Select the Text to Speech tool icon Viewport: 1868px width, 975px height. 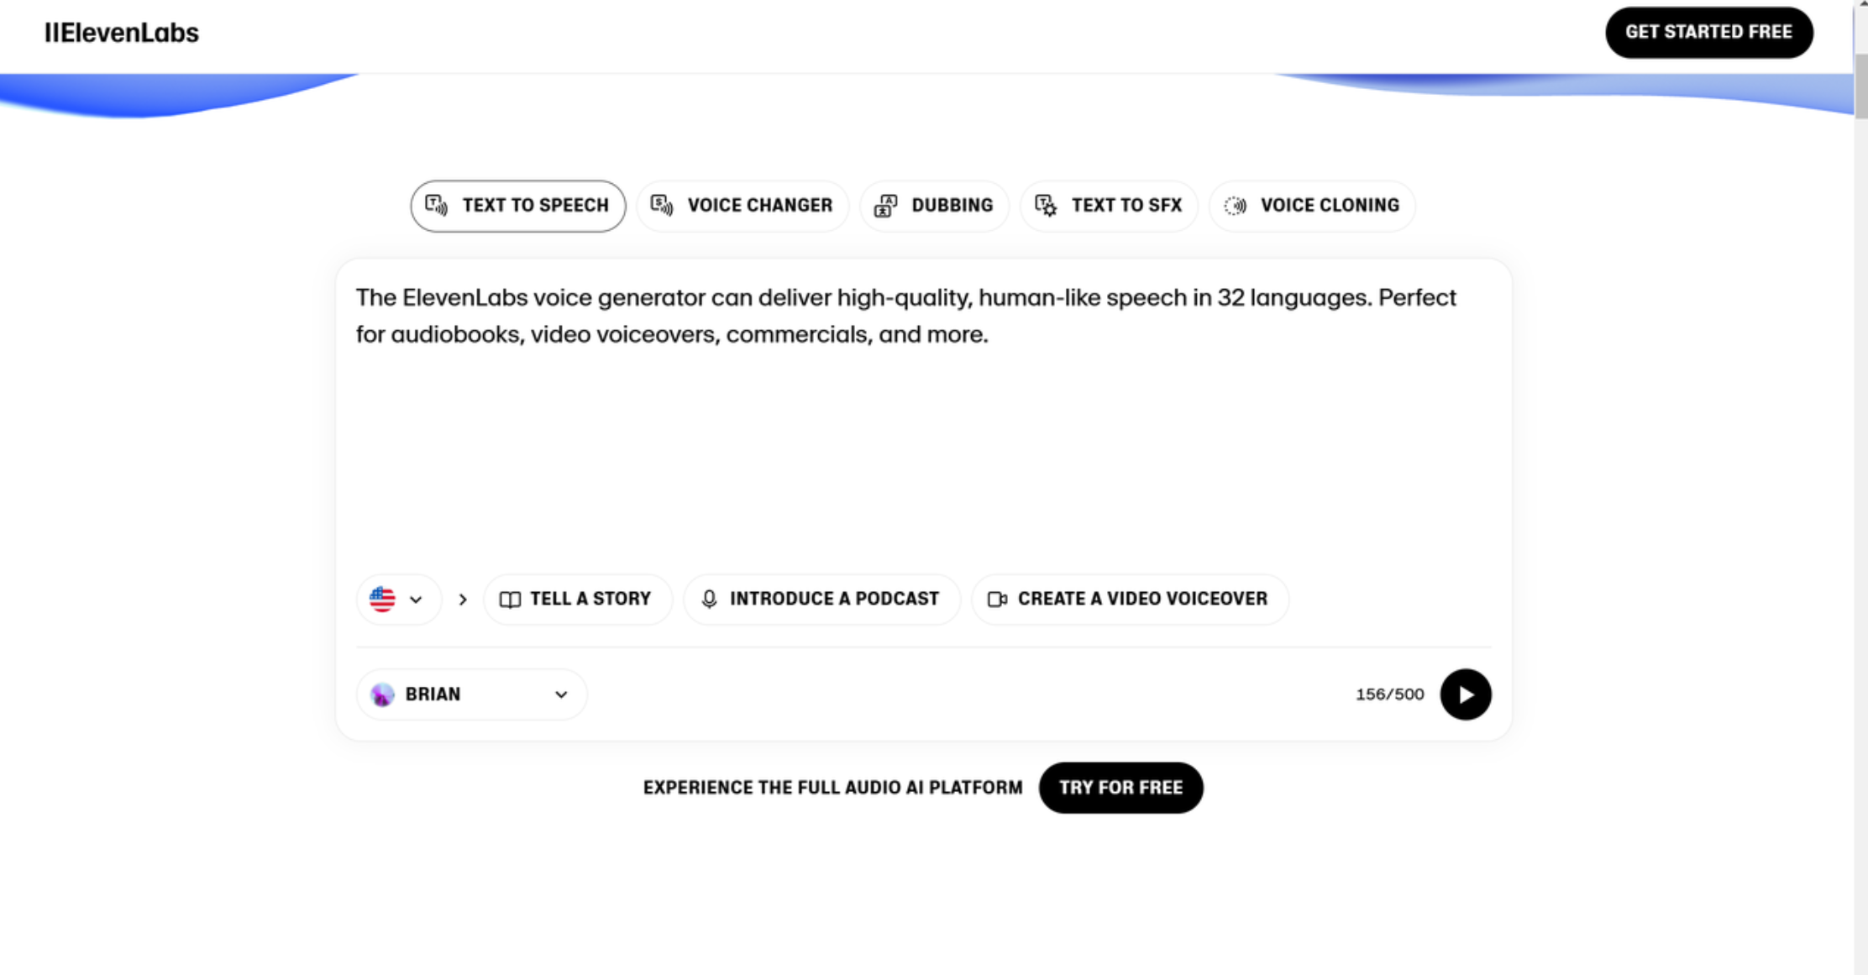point(435,206)
